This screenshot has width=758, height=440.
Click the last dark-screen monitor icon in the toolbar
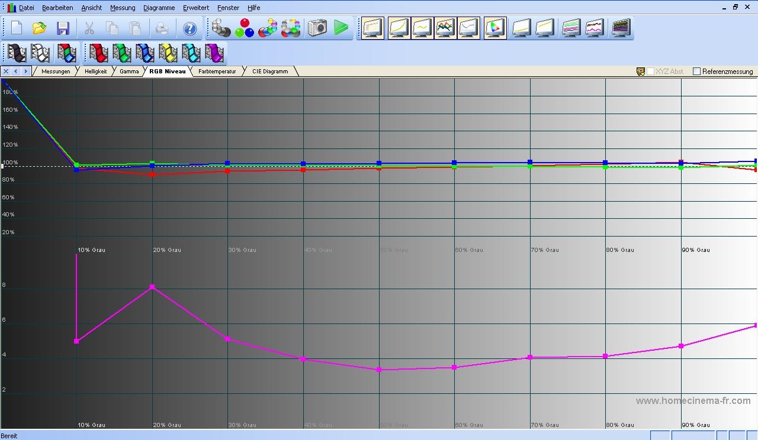[x=621, y=28]
